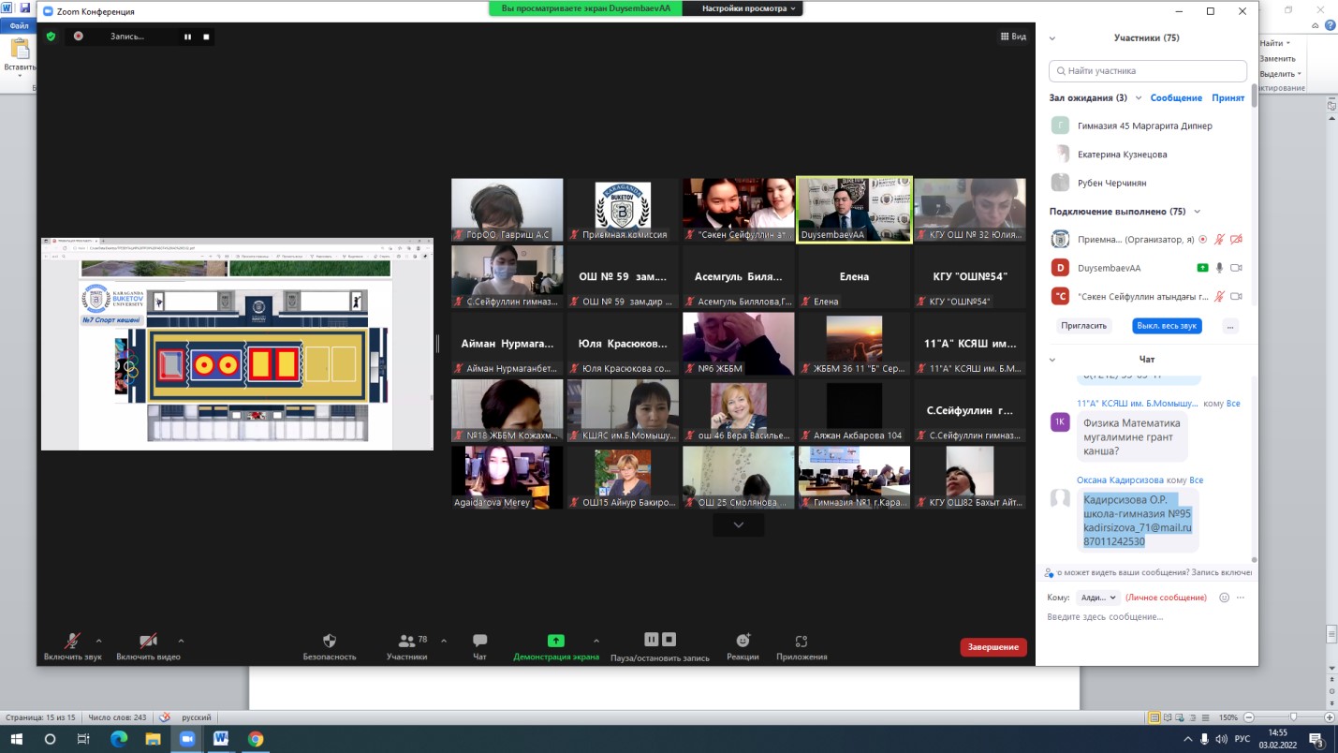
Task: Open the Файл tab in Word
Action: point(19,26)
